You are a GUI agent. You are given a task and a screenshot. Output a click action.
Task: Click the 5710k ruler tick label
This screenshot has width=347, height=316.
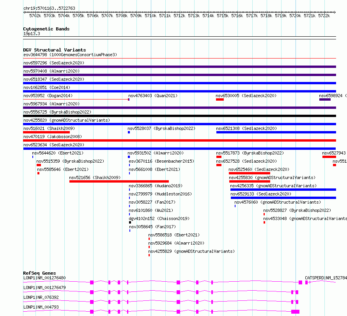[x=150, y=16]
